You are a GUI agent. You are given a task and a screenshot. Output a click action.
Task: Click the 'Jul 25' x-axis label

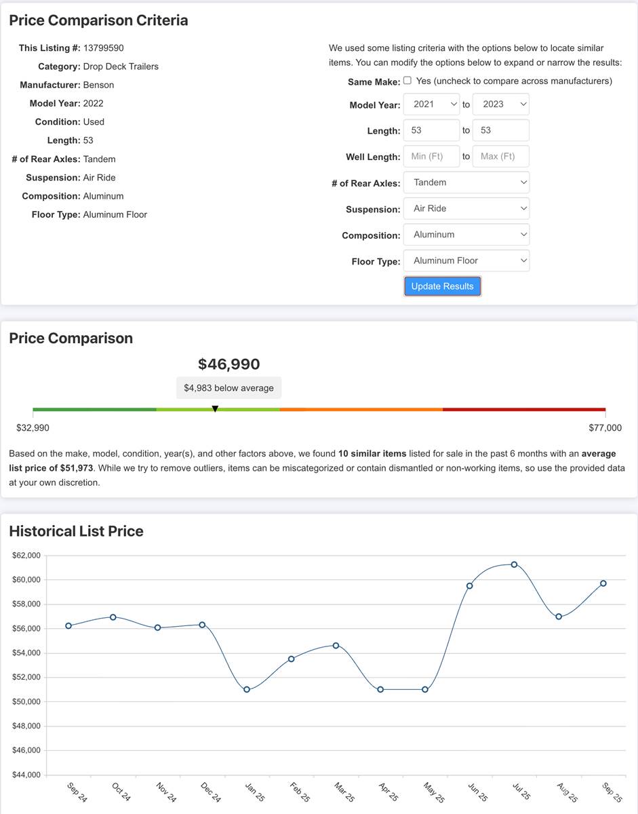[521, 792]
